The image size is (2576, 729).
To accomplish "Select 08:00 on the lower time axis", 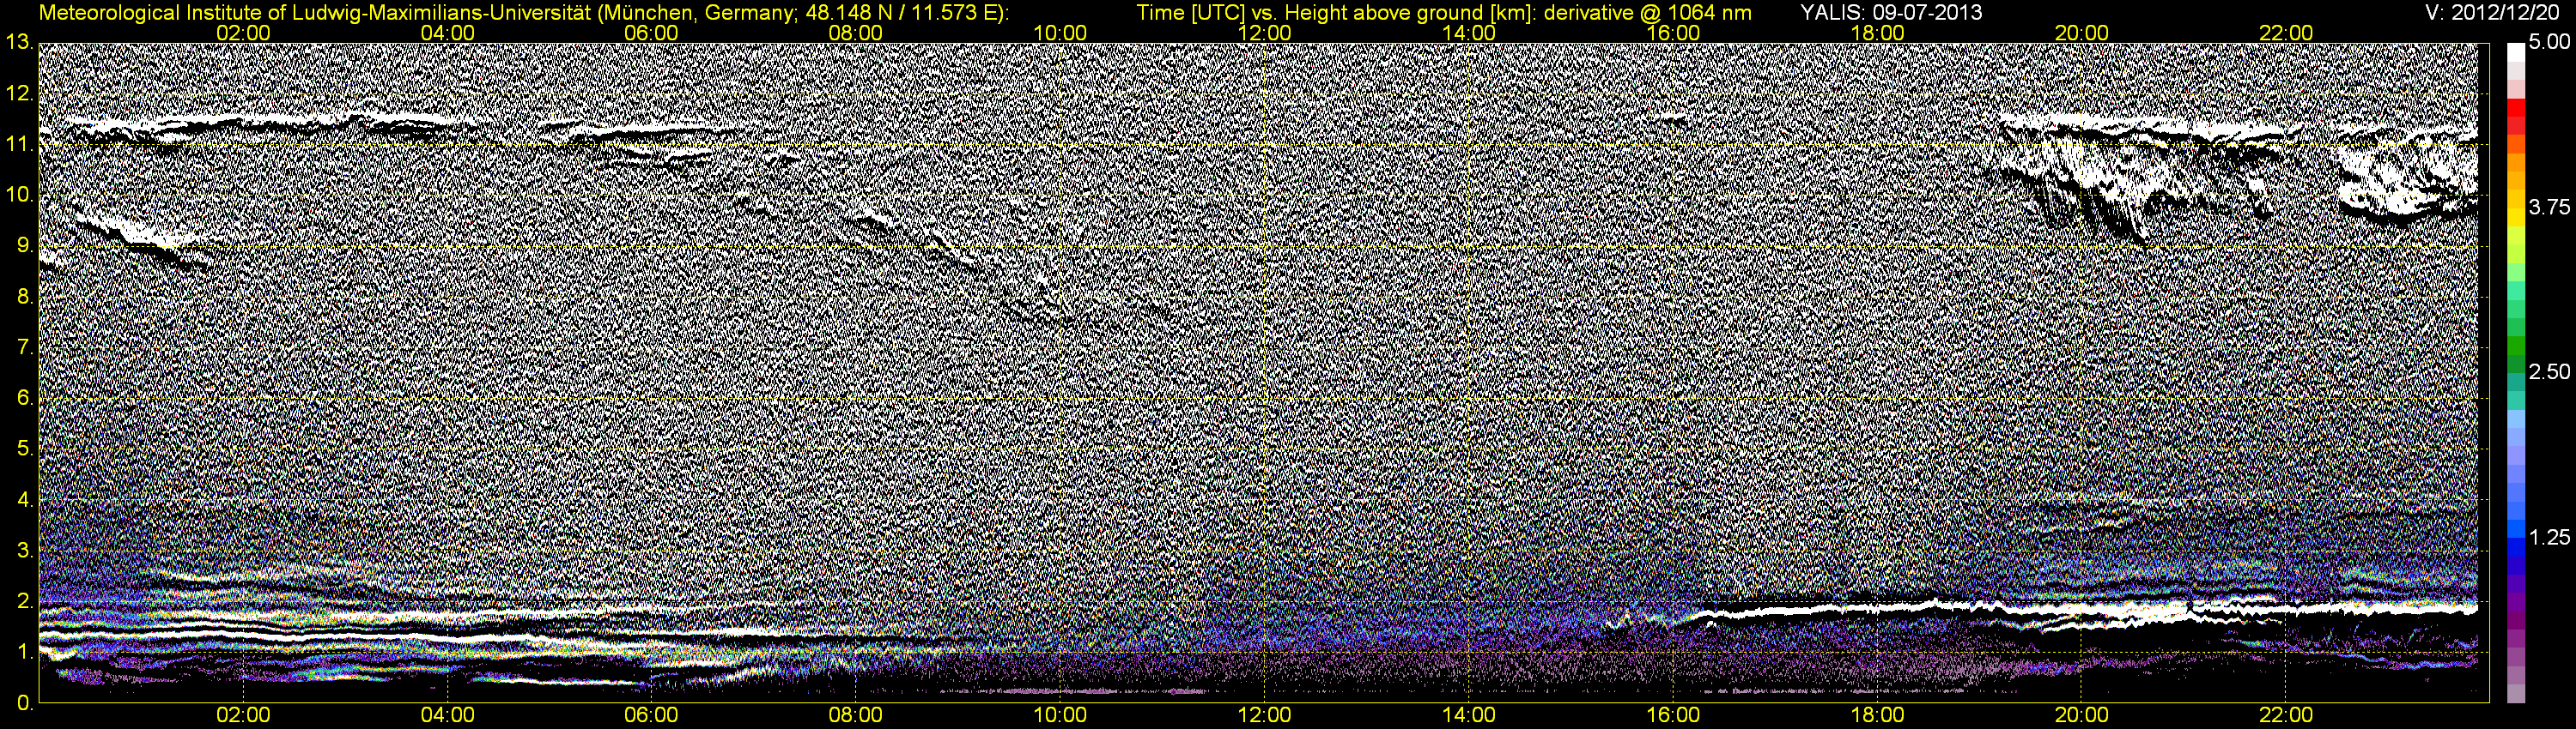I will [x=856, y=715].
